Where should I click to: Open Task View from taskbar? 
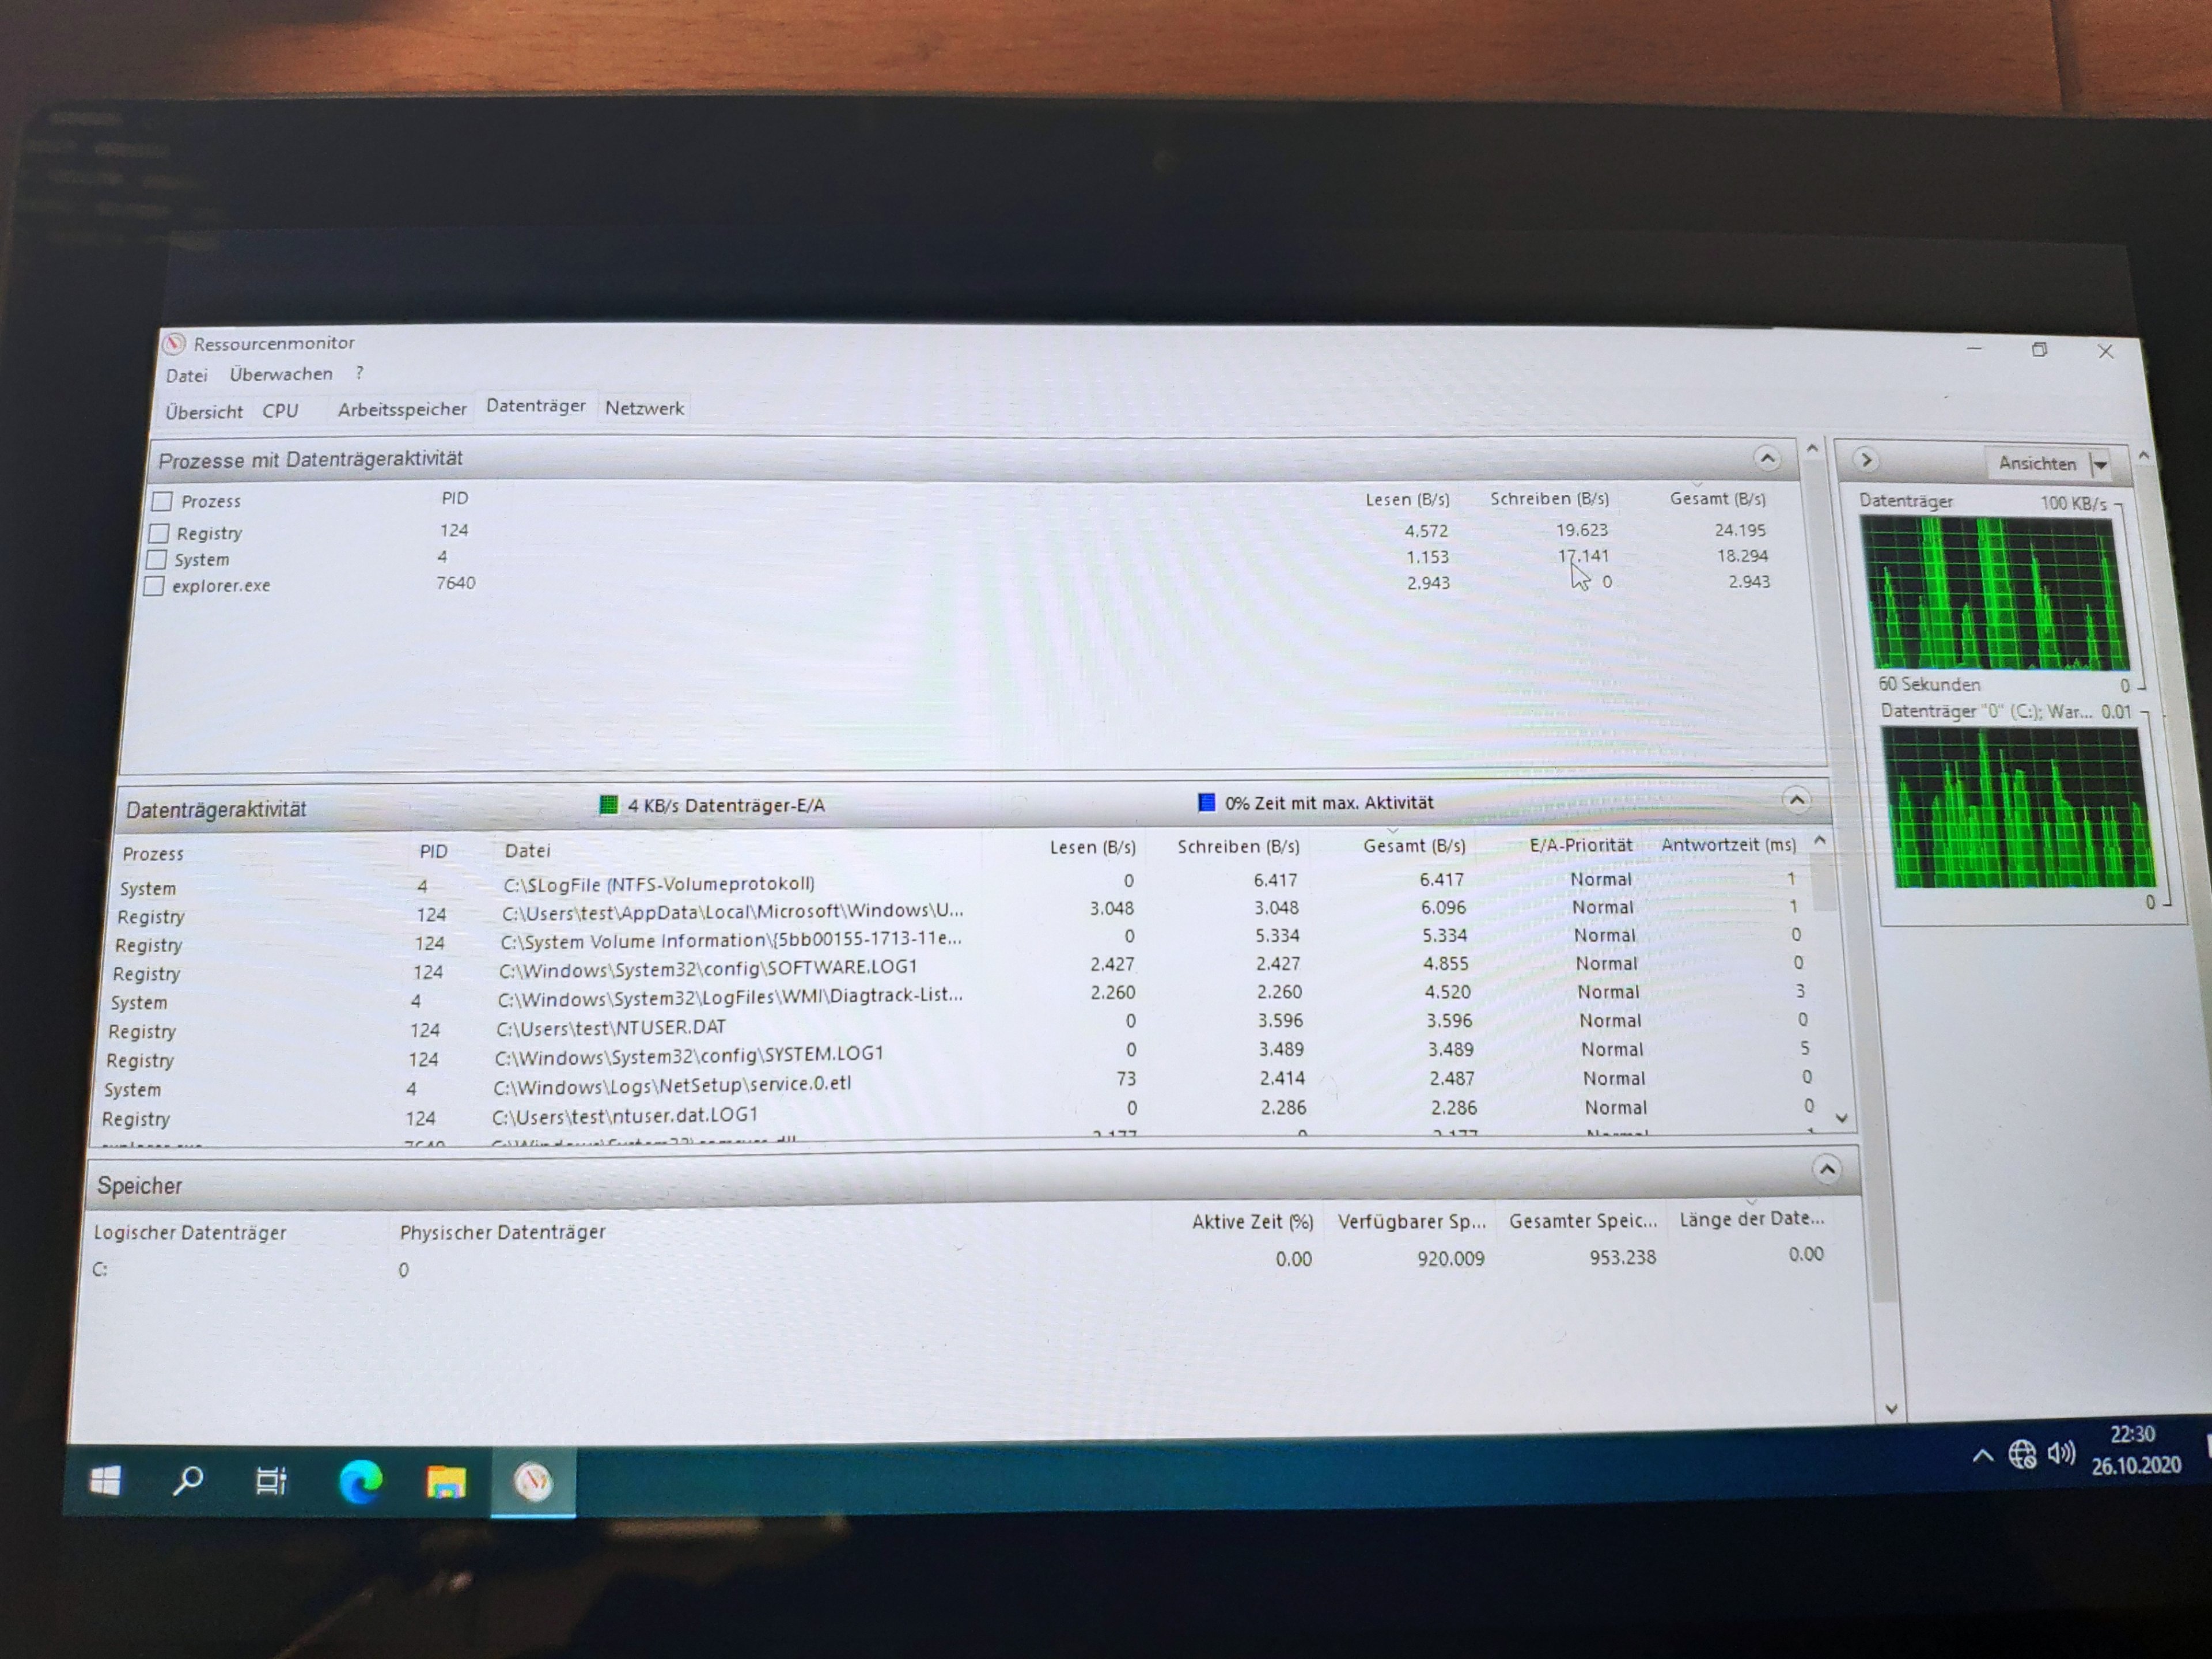click(271, 1481)
